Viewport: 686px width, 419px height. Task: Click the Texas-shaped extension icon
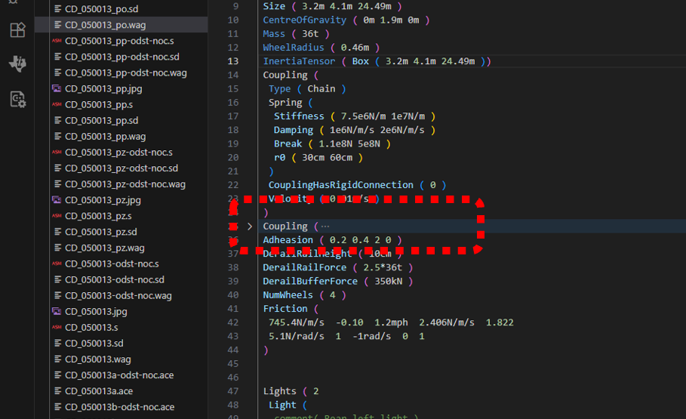[x=17, y=64]
